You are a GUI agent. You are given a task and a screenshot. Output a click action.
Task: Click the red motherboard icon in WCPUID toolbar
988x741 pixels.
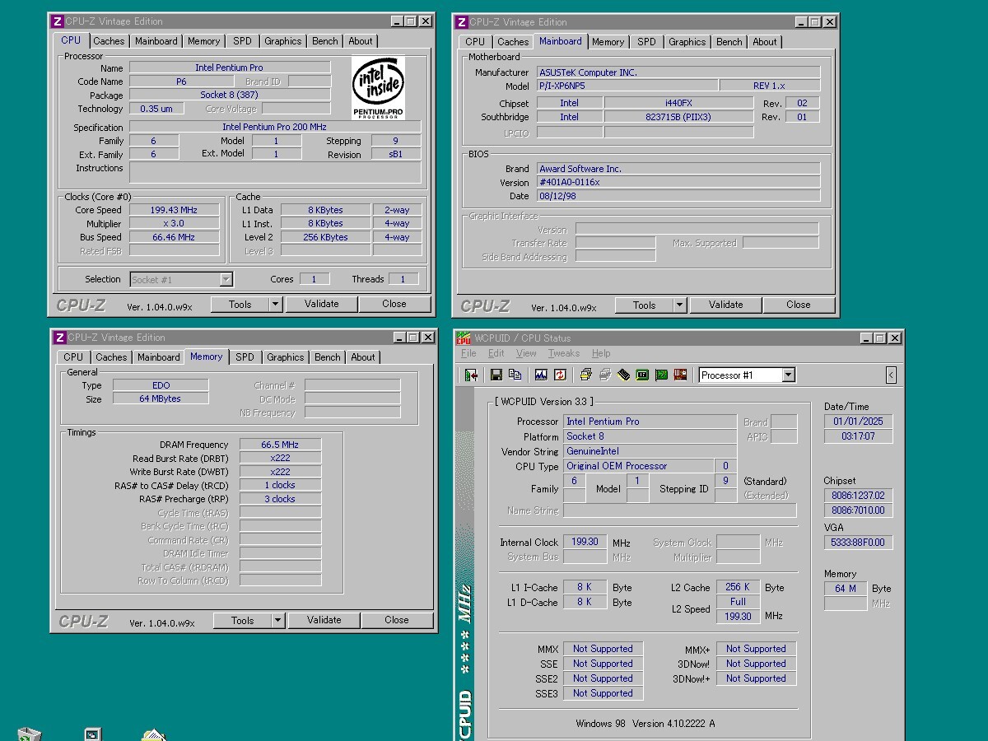click(680, 375)
